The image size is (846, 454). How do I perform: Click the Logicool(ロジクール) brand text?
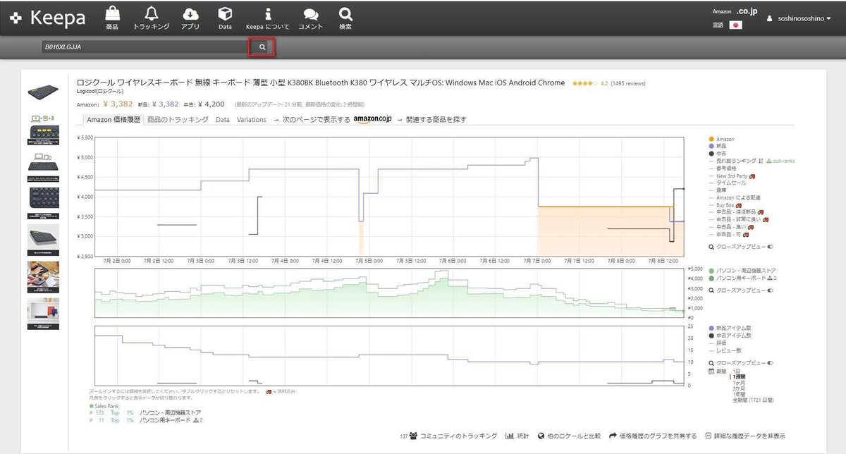tap(99, 92)
